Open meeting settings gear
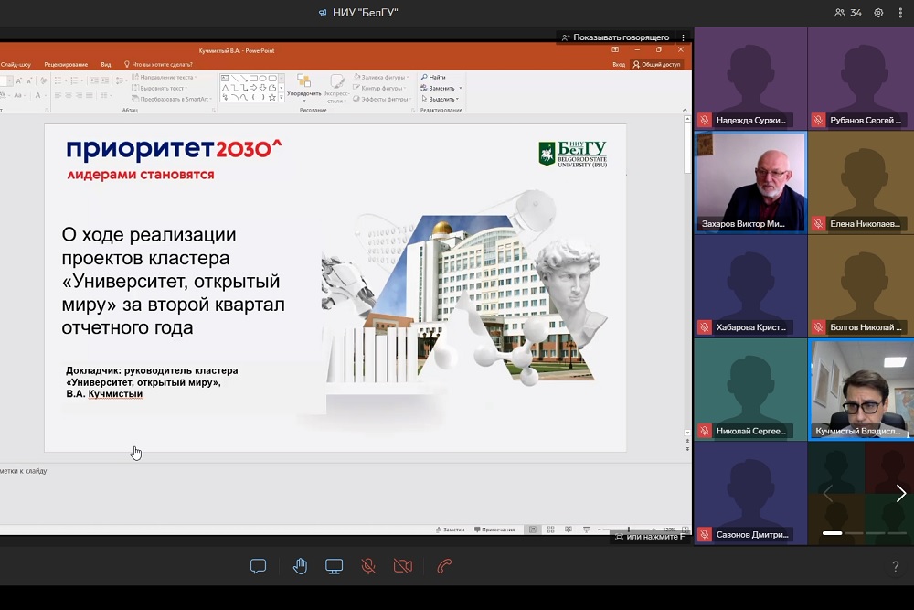Image resolution: width=914 pixels, height=610 pixels. [878, 13]
